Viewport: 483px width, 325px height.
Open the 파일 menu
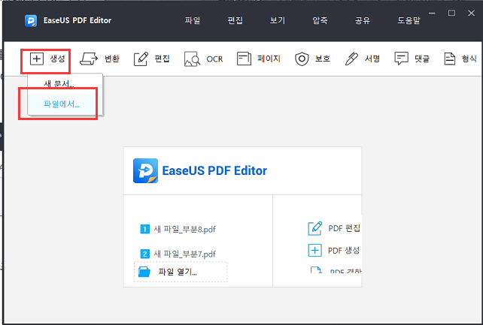(x=193, y=20)
